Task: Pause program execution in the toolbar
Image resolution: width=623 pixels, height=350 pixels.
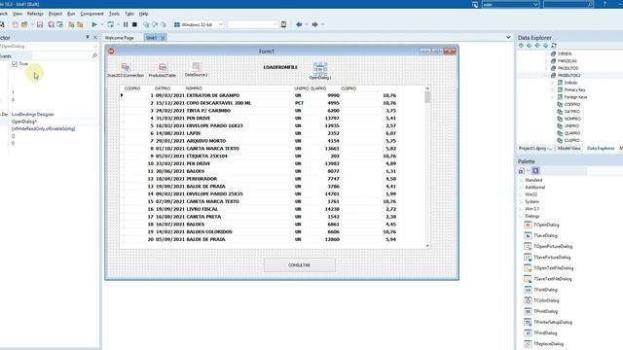Action: pos(126,24)
